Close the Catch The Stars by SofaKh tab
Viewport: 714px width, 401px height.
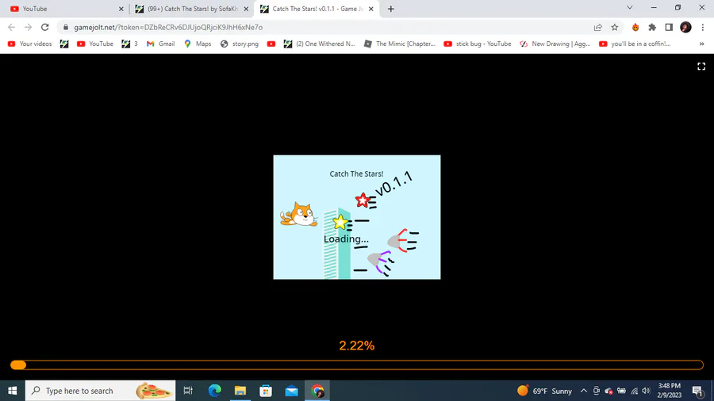click(x=246, y=9)
